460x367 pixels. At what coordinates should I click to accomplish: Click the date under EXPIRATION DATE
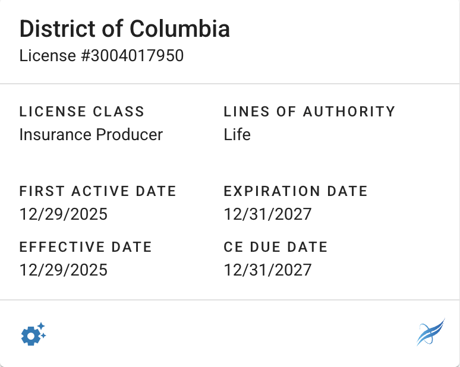(x=268, y=214)
